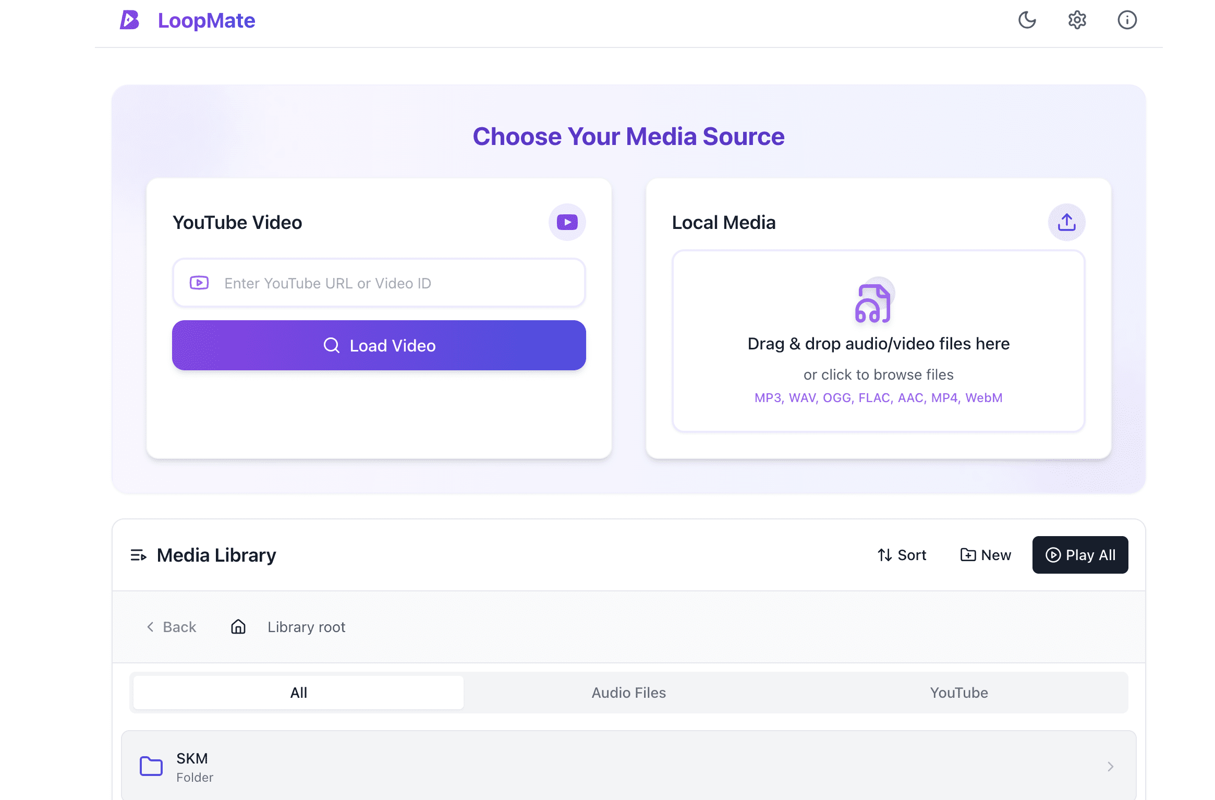The width and height of the screenshot is (1215, 800).
Task: Create a New folder
Action: click(x=986, y=555)
